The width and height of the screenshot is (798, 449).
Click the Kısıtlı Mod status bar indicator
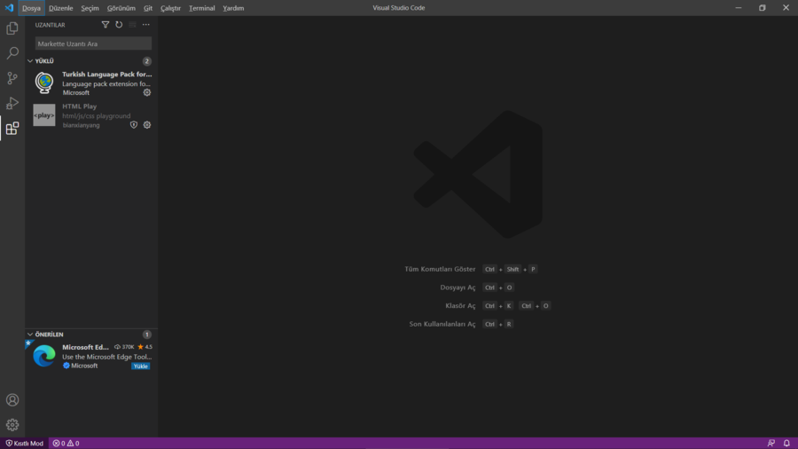(x=25, y=443)
